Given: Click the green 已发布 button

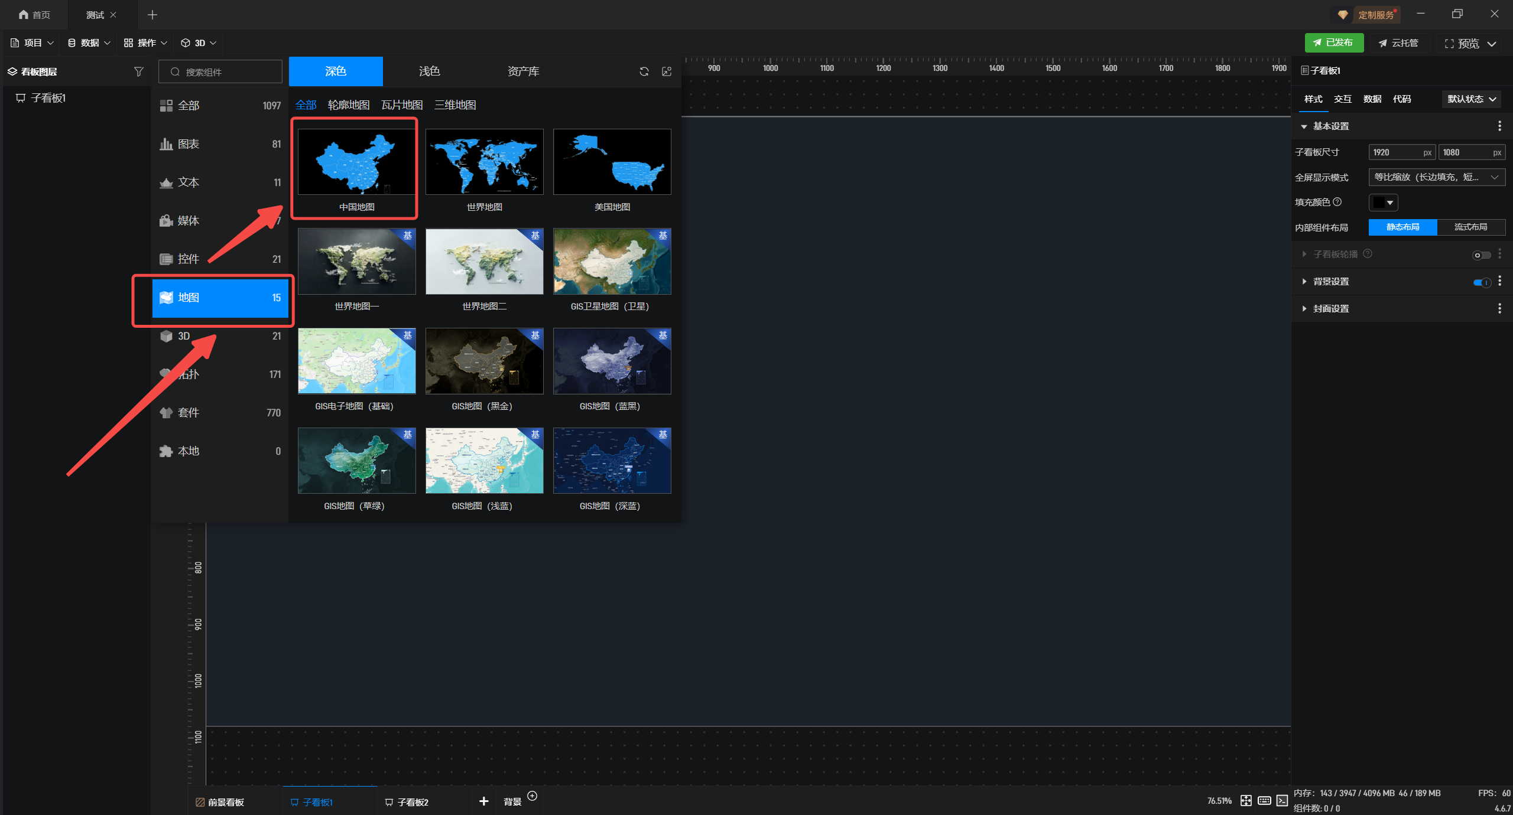Looking at the screenshot, I should pos(1333,43).
